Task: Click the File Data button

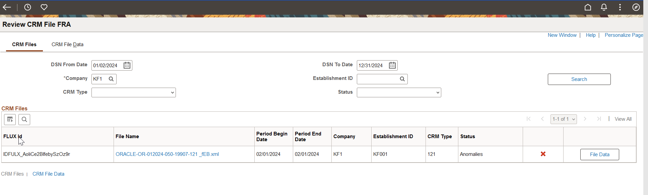Action: click(600, 155)
